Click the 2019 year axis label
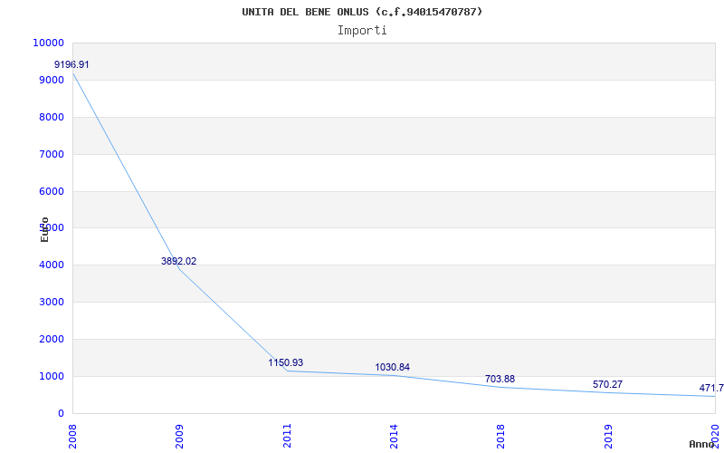The height and width of the screenshot is (453, 724). tap(608, 437)
